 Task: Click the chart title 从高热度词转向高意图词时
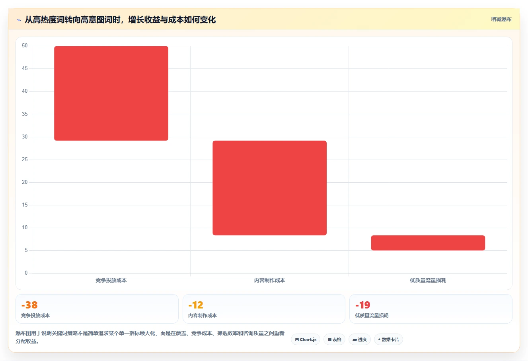(x=120, y=20)
